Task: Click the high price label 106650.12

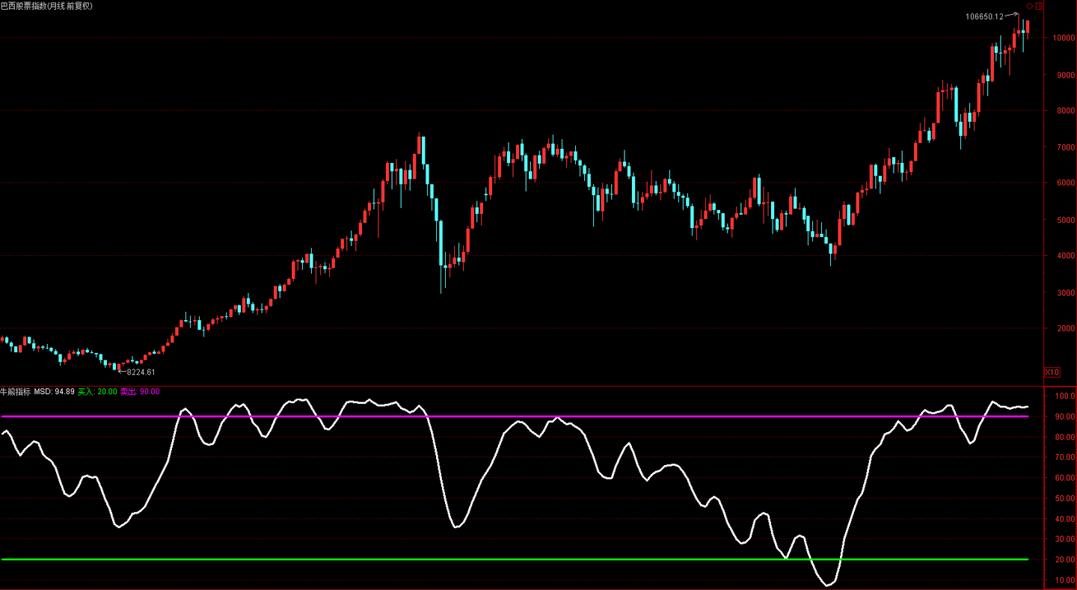Action: tap(984, 16)
